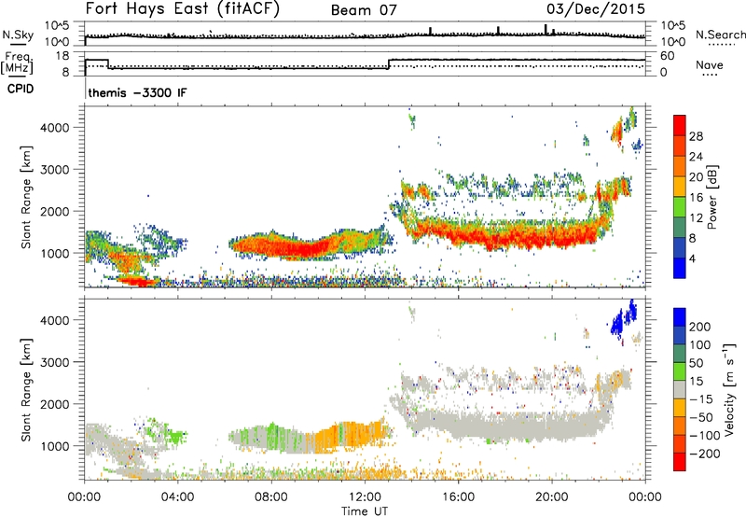This screenshot has width=746, height=517.
Task: Click the '-15' tick on Velocity colorbar
Action: (x=701, y=399)
